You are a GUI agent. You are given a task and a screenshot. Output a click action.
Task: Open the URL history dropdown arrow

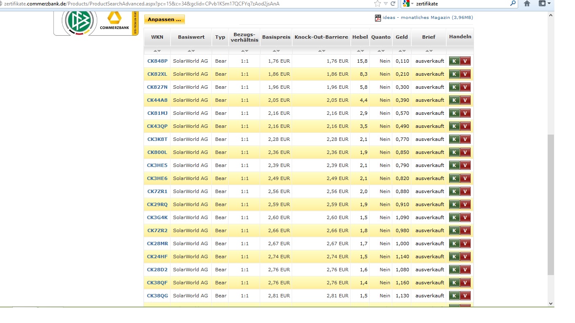pos(386,4)
